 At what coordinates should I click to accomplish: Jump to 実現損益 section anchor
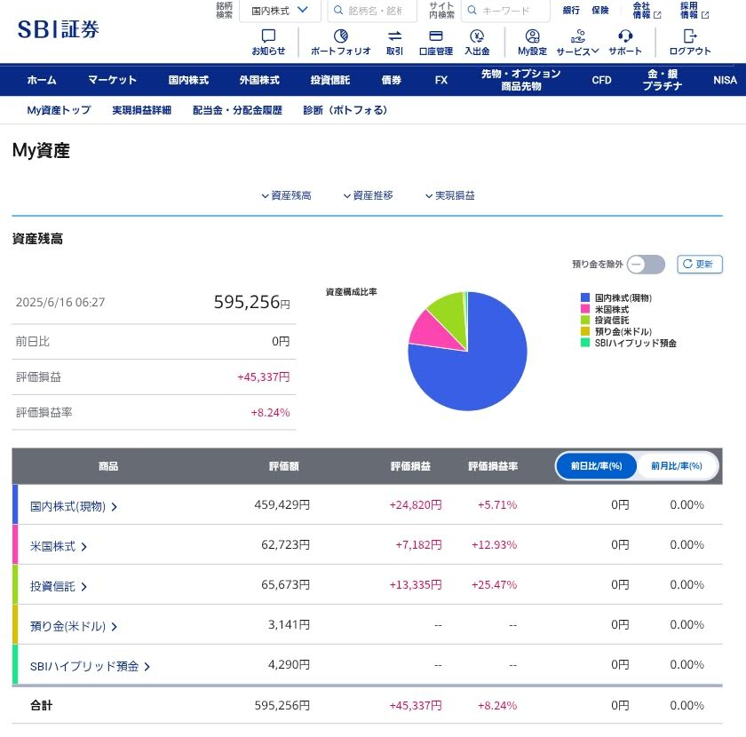[450, 195]
